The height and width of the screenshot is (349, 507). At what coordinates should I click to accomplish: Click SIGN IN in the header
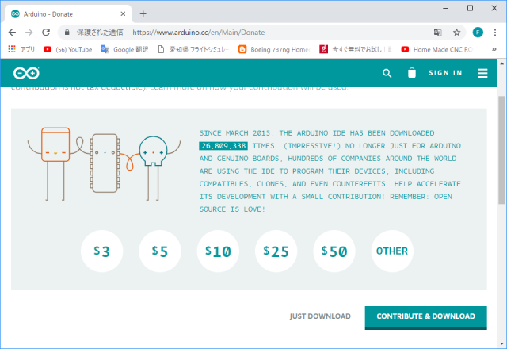point(445,73)
